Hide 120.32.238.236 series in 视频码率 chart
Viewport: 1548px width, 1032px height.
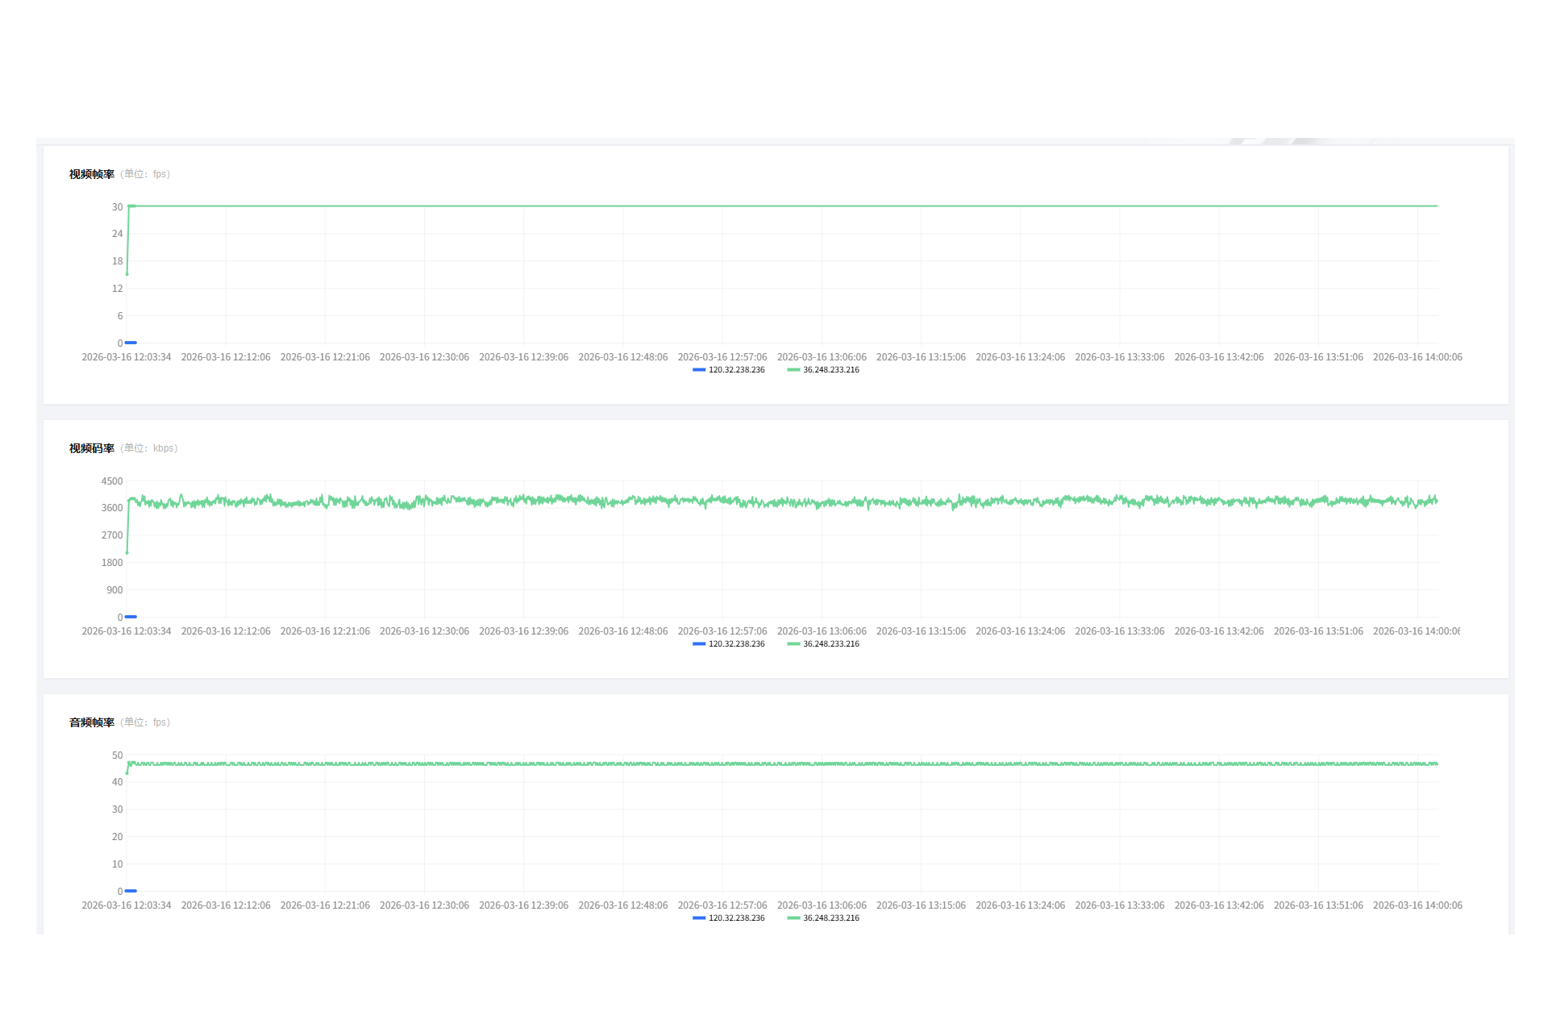[730, 644]
